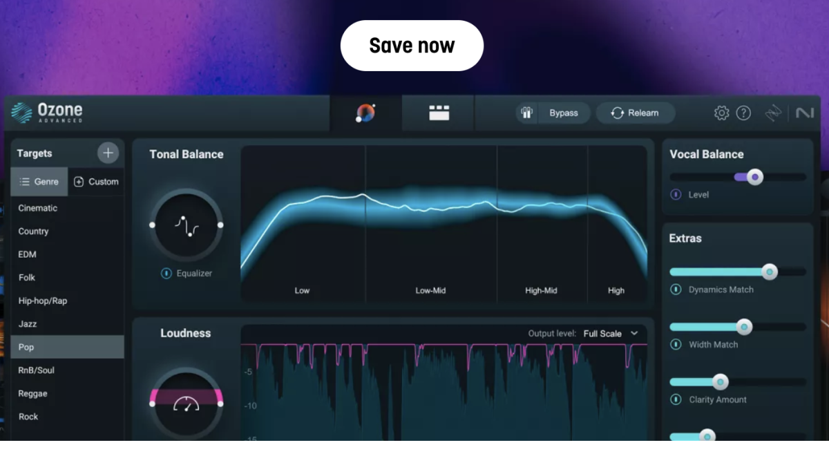Click the Ozone Advanced logo
Image resolution: width=829 pixels, height=474 pixels.
(x=47, y=113)
